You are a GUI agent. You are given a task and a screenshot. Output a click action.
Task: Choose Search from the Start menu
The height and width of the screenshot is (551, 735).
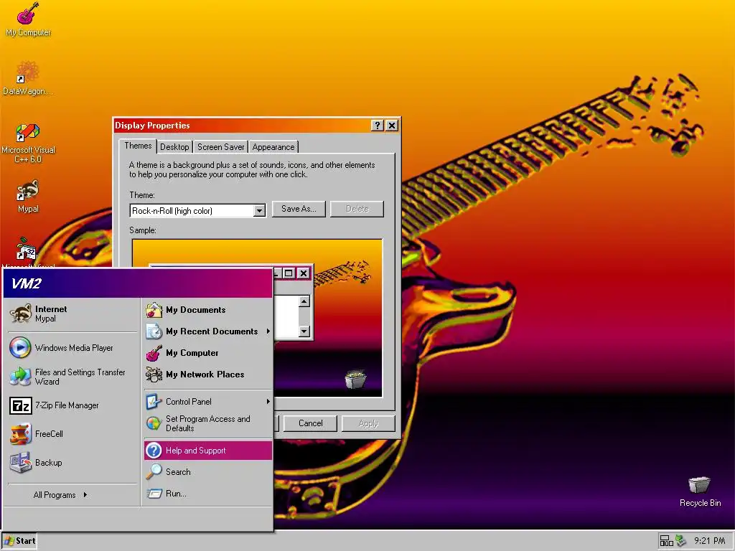coord(208,472)
